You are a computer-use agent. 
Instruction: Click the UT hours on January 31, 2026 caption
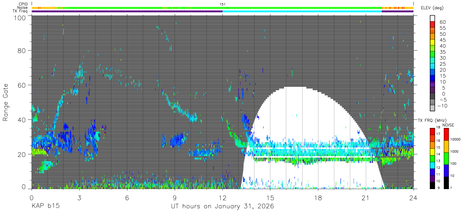(223, 206)
